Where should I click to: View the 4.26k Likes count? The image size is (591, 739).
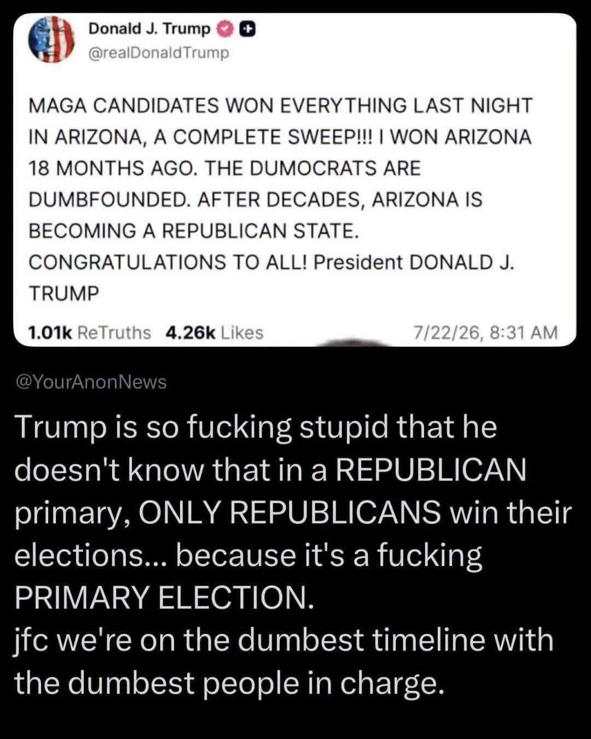[215, 333]
